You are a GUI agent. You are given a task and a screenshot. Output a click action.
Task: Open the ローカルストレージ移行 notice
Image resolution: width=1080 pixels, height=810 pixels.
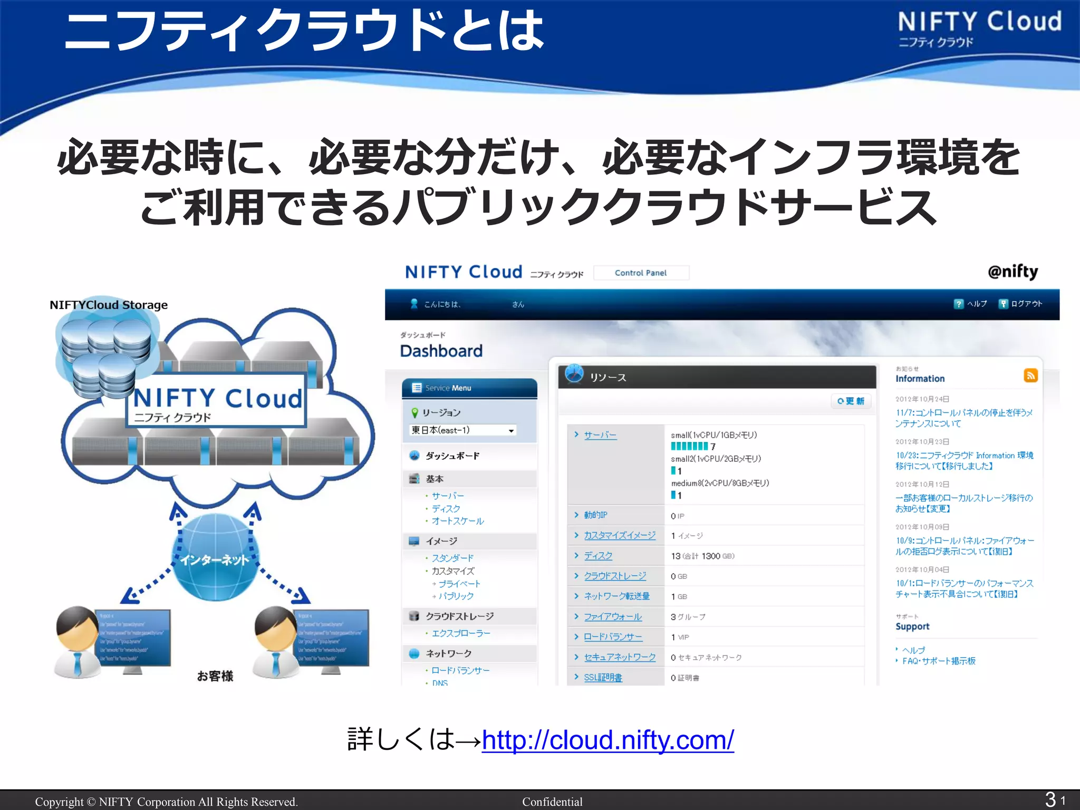point(963,504)
